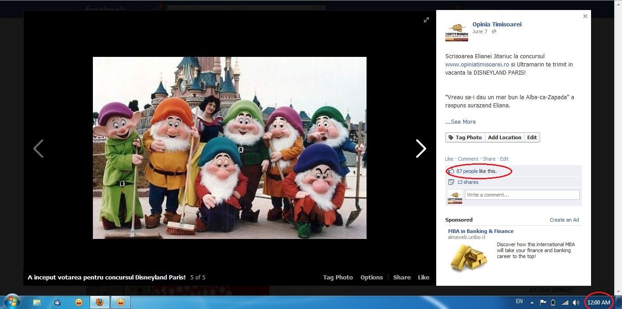Image resolution: width=622 pixels, height=309 pixels.
Task: Go to the previous photo with left arrow
Action: (39, 148)
